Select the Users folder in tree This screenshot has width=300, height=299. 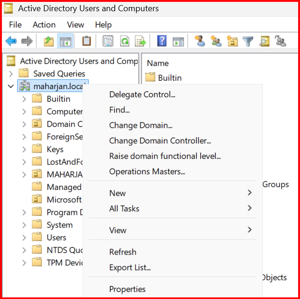56,237
